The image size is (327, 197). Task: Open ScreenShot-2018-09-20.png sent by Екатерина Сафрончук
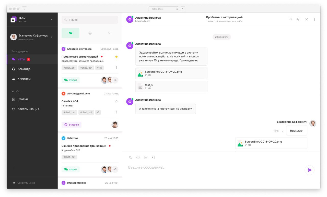(271, 143)
